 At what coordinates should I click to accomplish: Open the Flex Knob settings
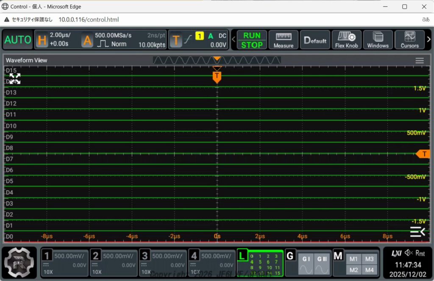[x=346, y=40]
